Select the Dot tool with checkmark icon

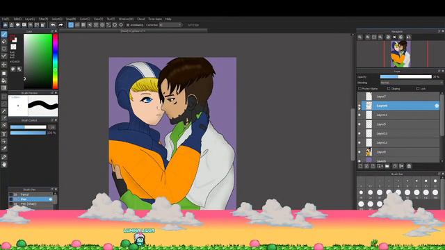pyautogui.click(x=4, y=56)
